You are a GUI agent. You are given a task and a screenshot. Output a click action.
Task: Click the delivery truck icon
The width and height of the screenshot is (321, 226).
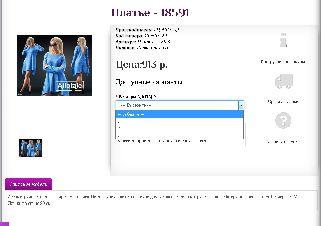(x=284, y=81)
